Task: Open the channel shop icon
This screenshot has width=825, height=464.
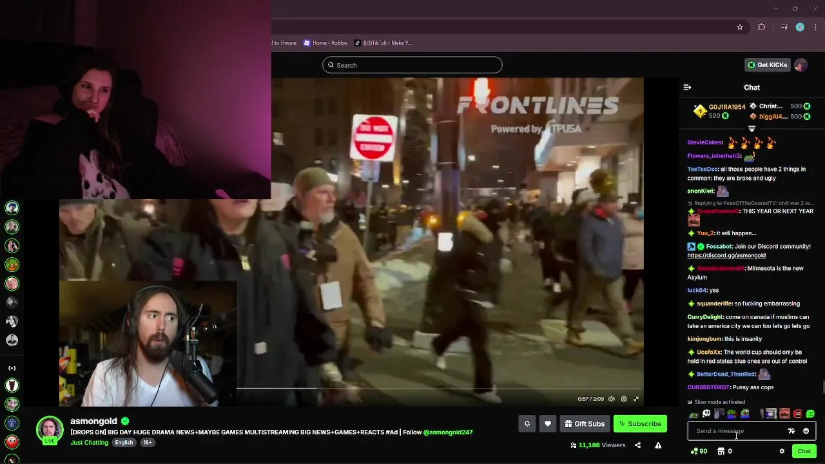Action: [721, 451]
